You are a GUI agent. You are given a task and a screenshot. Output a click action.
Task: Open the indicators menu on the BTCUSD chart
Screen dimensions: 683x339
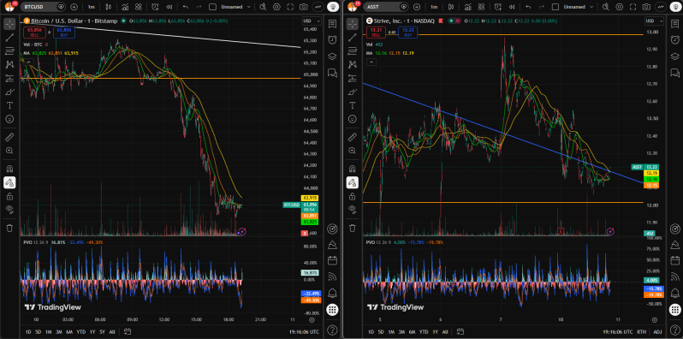coord(125,7)
